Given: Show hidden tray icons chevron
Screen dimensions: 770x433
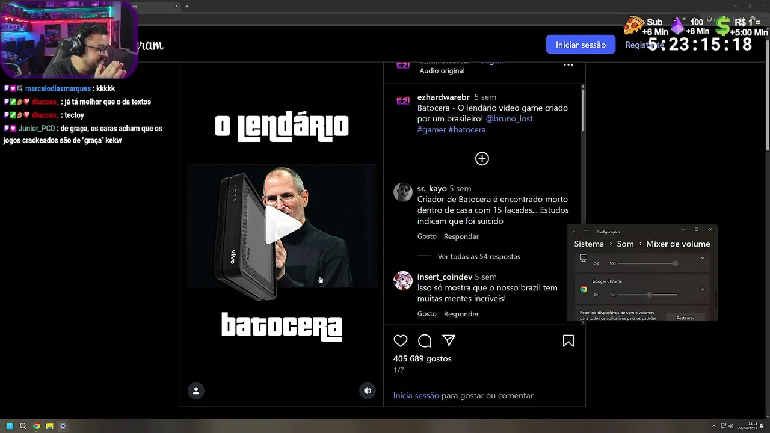Looking at the screenshot, I should [x=714, y=426].
